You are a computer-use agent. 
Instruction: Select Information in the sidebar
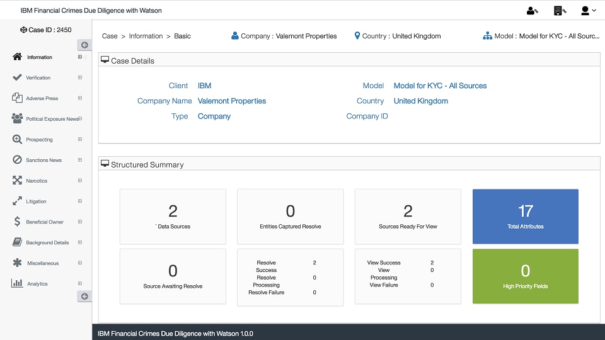point(39,57)
